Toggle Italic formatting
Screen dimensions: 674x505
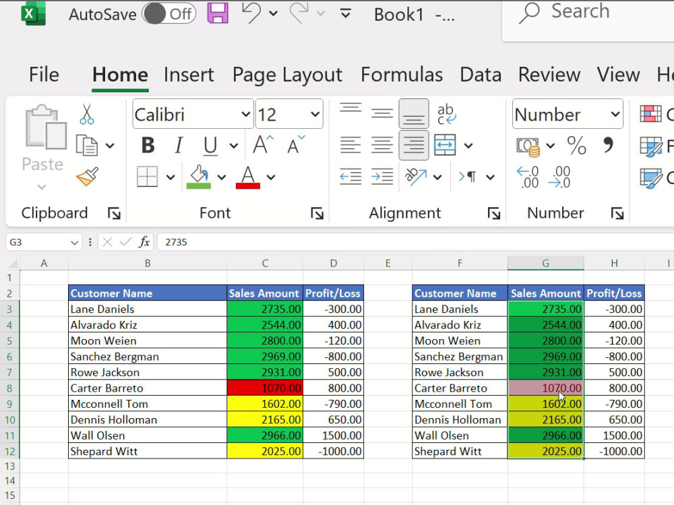178,144
